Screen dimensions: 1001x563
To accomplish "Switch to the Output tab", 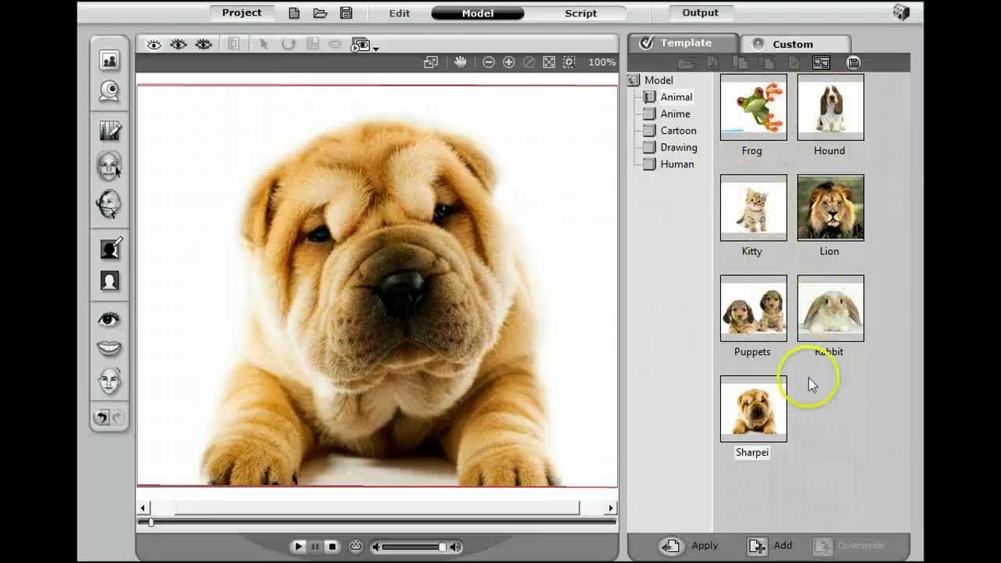I will [x=700, y=13].
